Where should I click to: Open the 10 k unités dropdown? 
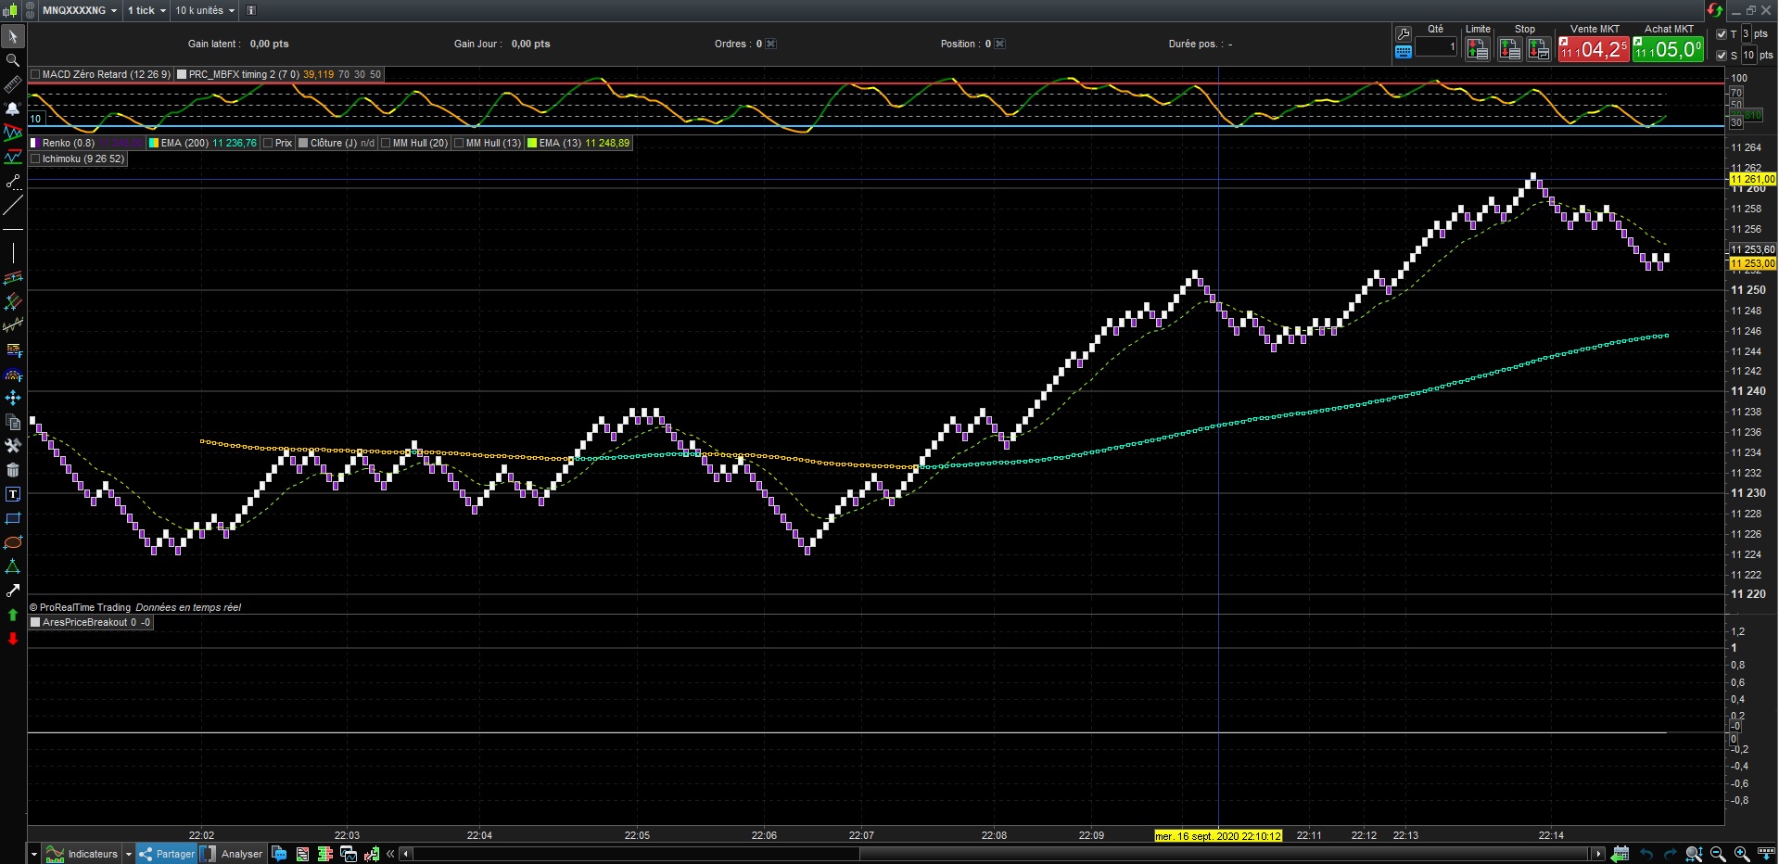(x=205, y=10)
